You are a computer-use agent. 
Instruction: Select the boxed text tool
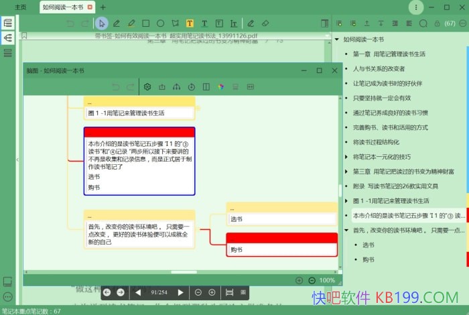pyautogui.click(x=219, y=23)
